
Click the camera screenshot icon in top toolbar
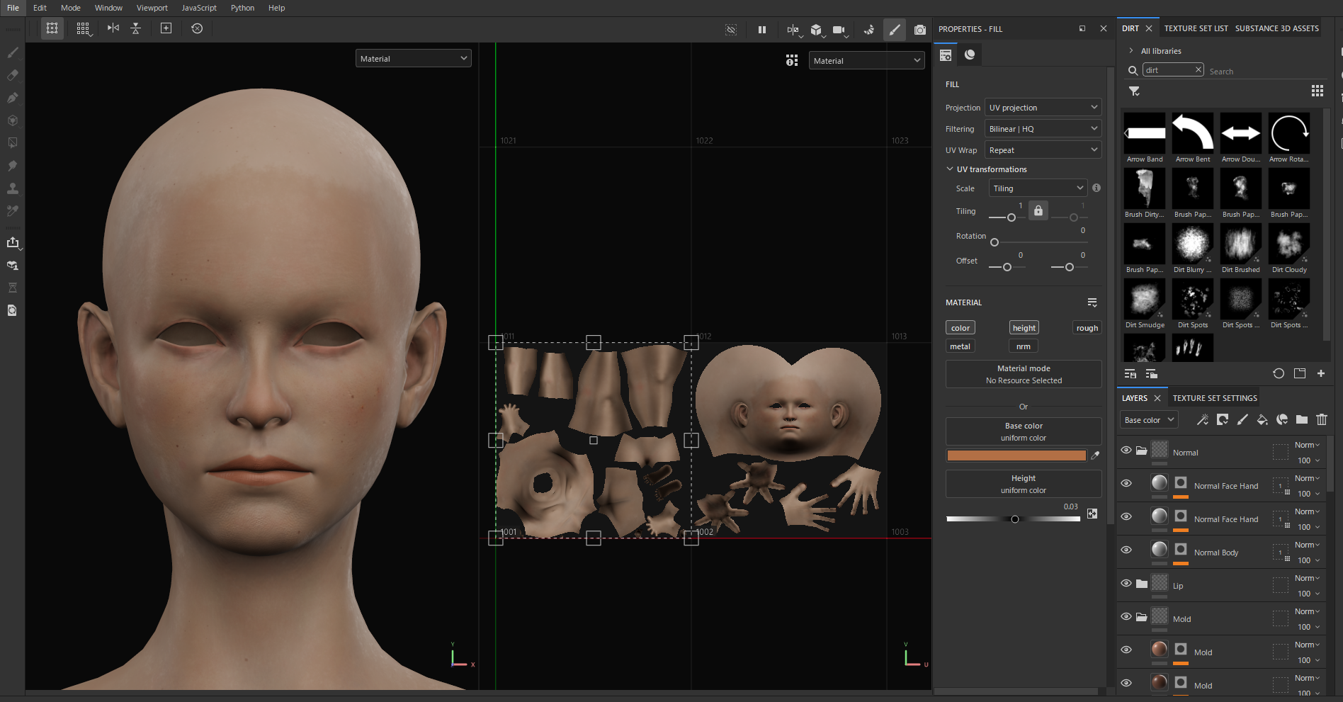pos(919,30)
